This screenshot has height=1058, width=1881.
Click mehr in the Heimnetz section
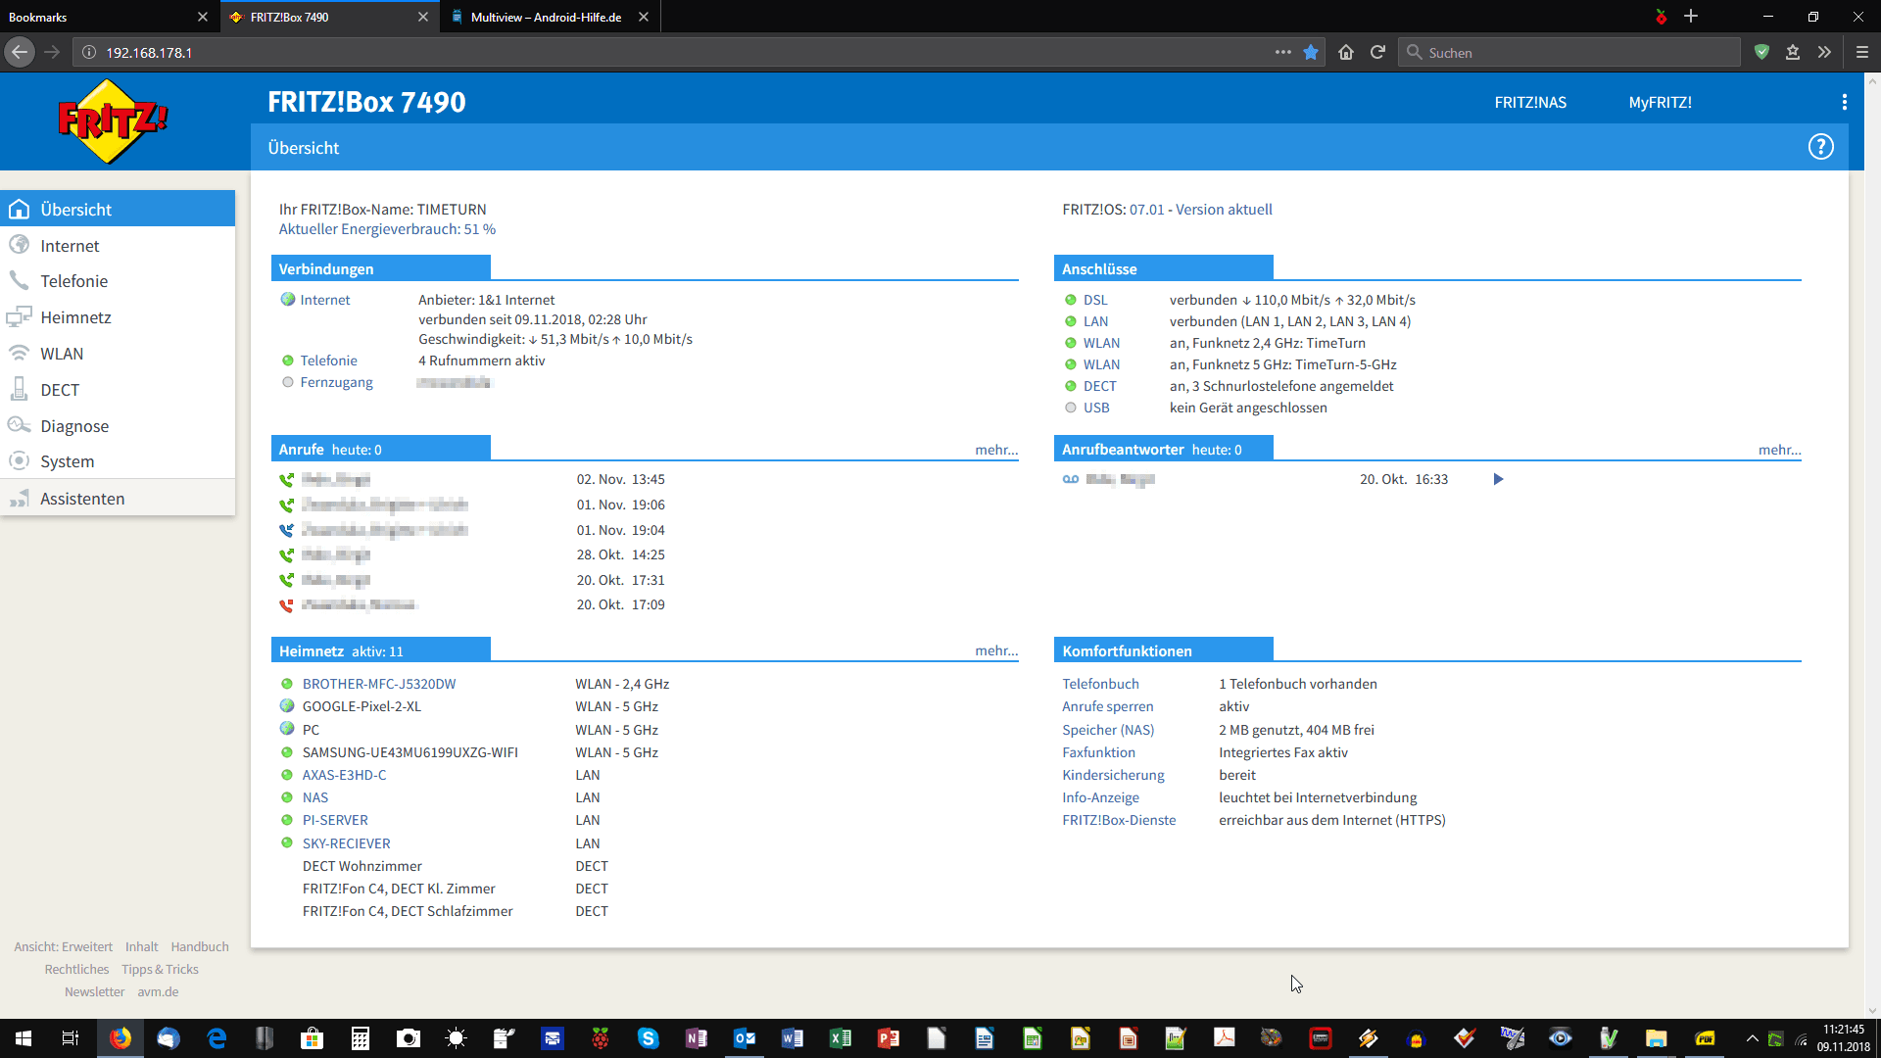996,650
